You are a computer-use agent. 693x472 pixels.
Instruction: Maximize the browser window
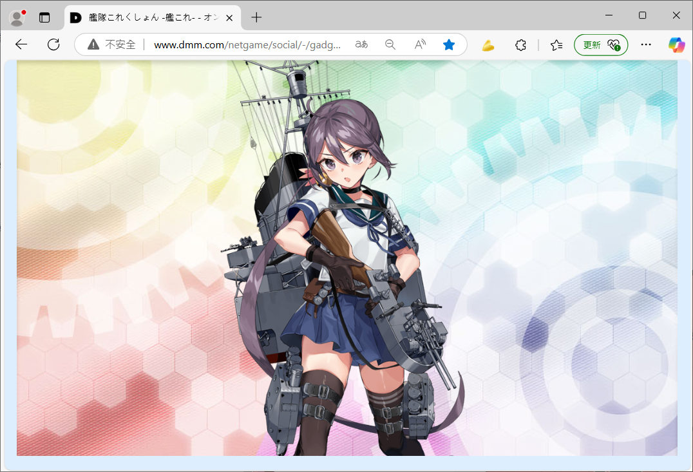click(x=643, y=15)
